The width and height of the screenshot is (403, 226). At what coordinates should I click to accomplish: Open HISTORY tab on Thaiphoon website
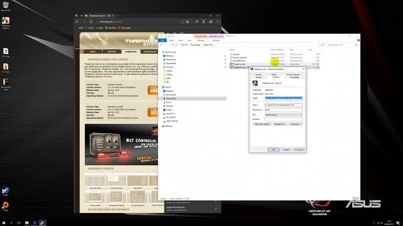tap(112, 51)
